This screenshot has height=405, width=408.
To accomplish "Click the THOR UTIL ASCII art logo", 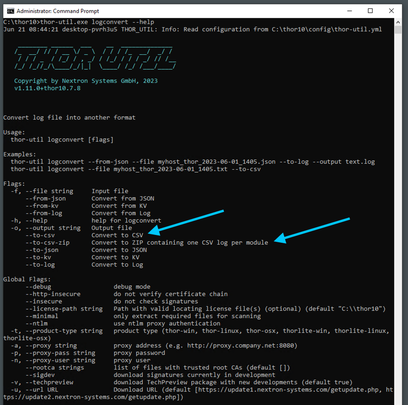I will coord(95,57).
